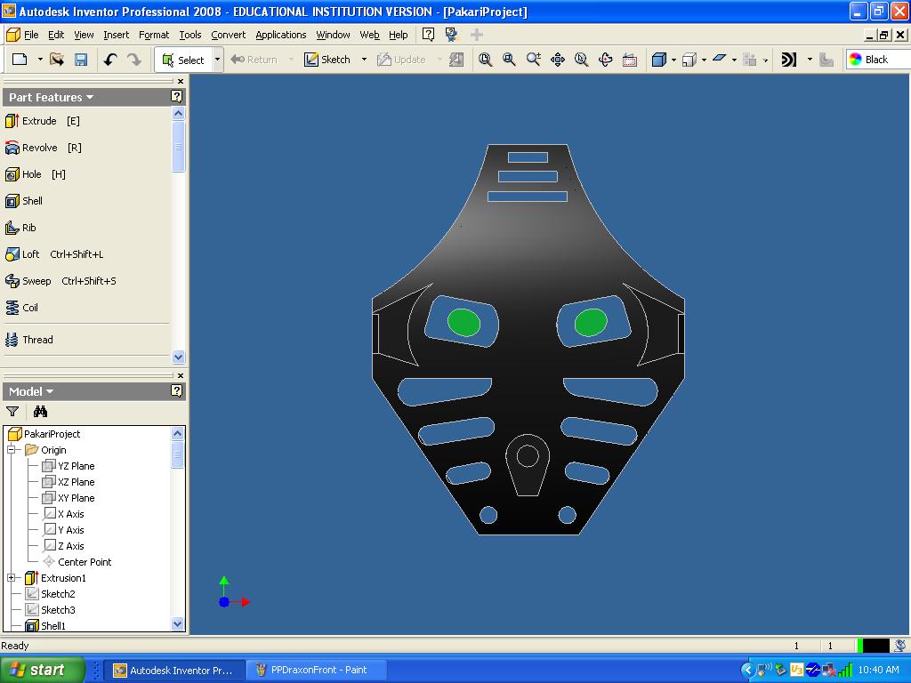Click the Sketch button
The image size is (911, 683).
(327, 60)
